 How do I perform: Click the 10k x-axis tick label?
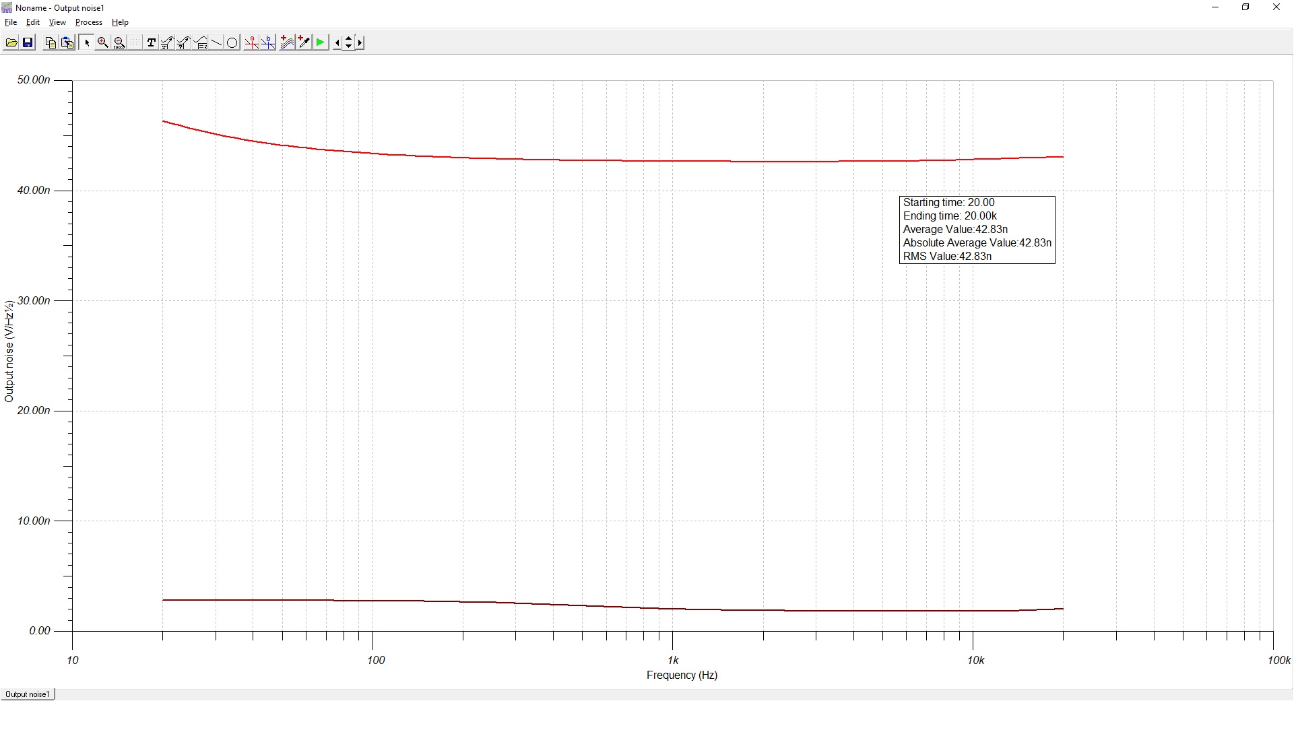tap(975, 661)
